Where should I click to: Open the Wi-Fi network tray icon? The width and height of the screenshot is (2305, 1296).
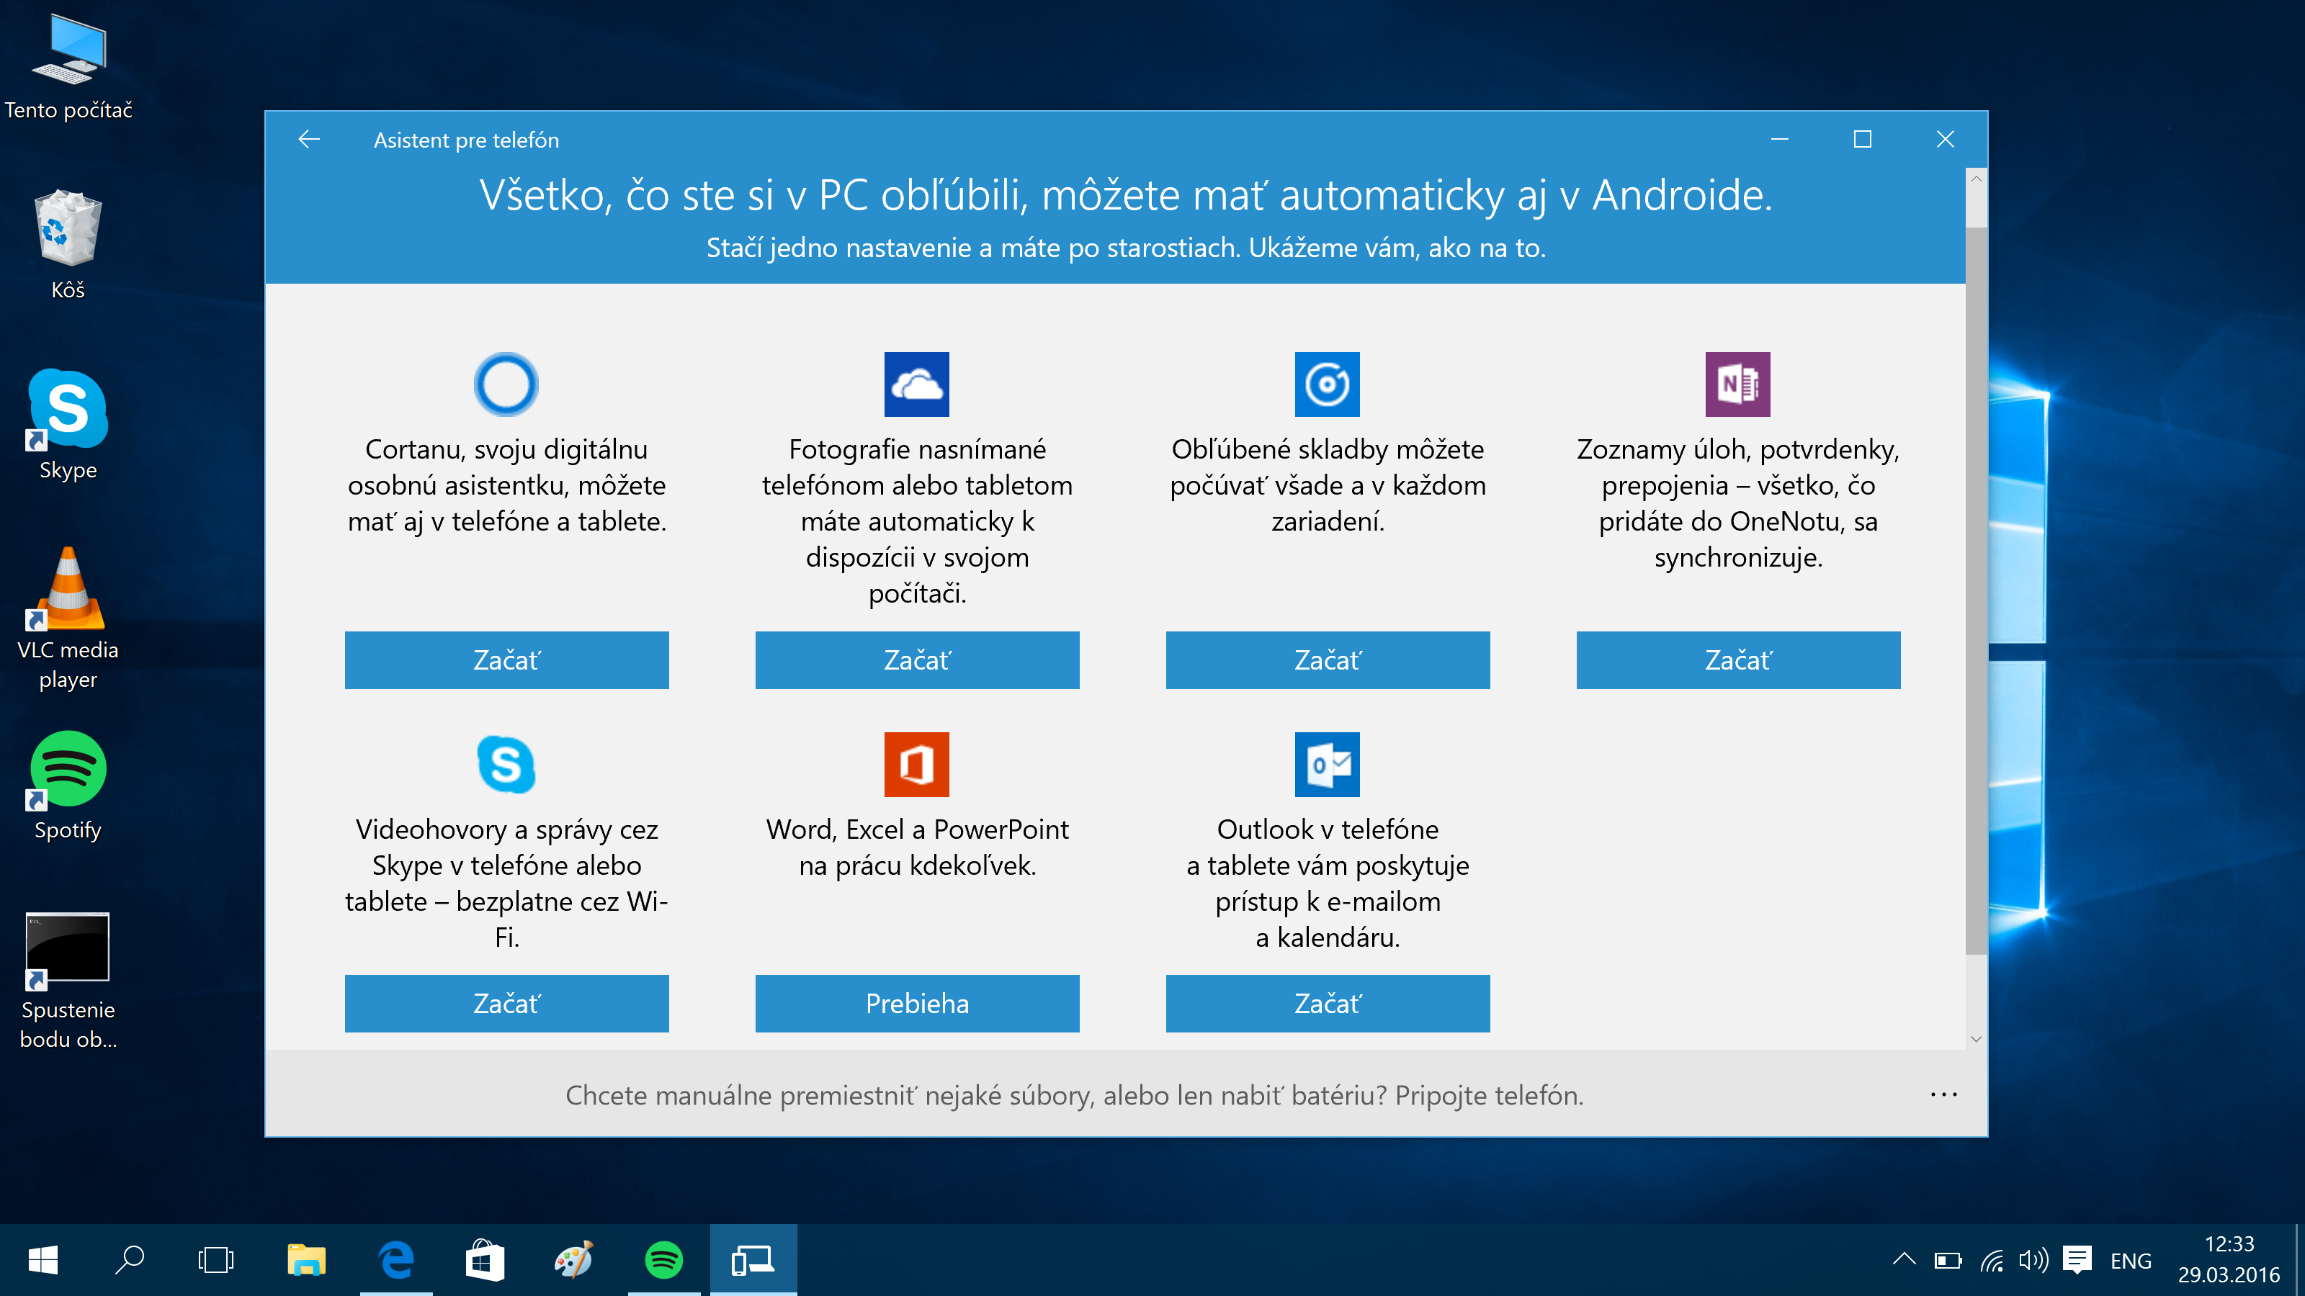pyautogui.click(x=1991, y=1260)
